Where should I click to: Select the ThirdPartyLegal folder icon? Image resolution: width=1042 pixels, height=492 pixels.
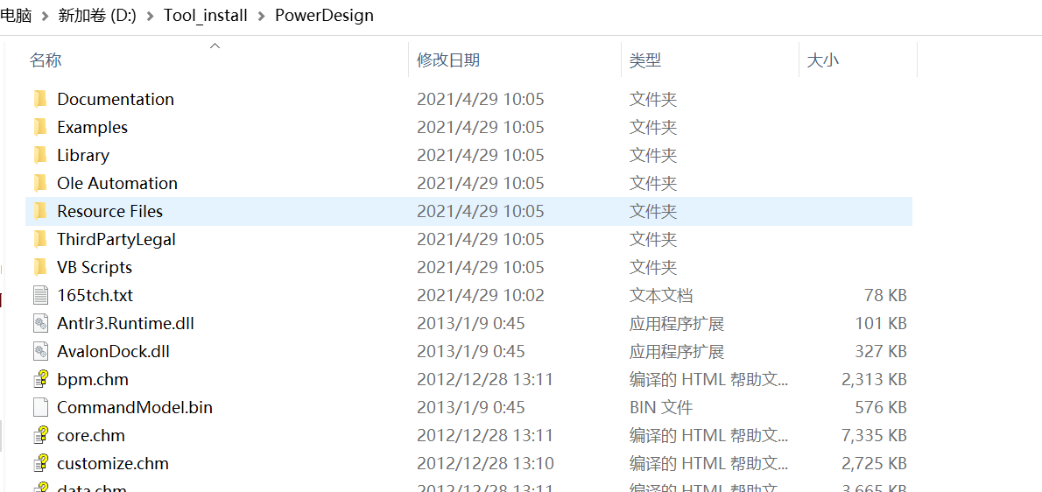[x=40, y=239]
